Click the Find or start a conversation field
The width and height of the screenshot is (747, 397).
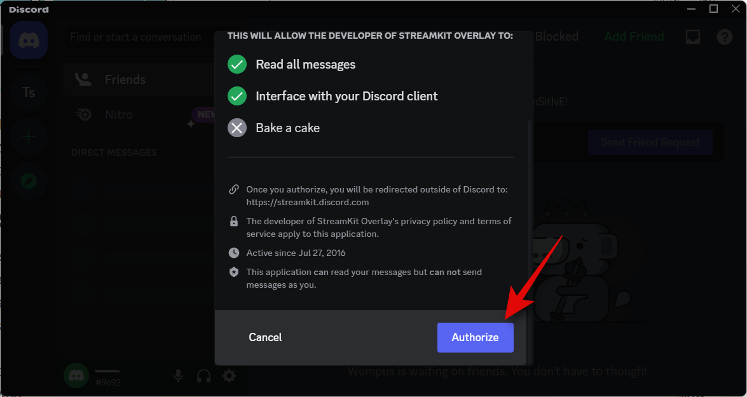pos(135,37)
